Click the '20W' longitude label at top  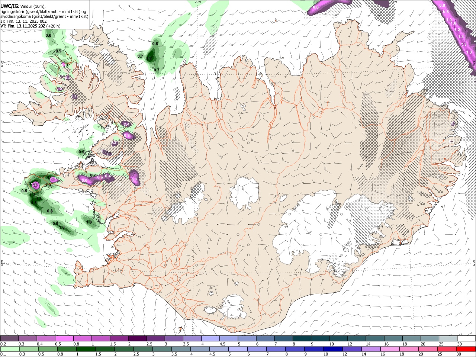pyautogui.click(x=198, y=2)
